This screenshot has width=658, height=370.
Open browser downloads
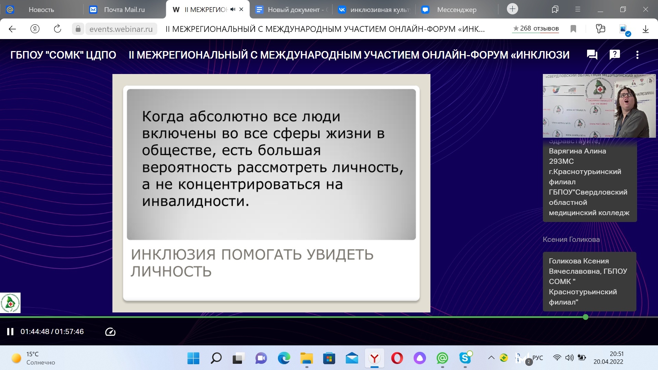[646, 29]
